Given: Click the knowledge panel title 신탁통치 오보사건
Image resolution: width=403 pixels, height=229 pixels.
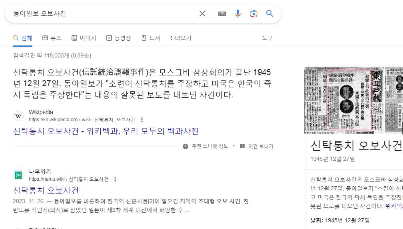Looking at the screenshot, I should pyautogui.click(x=357, y=146).
